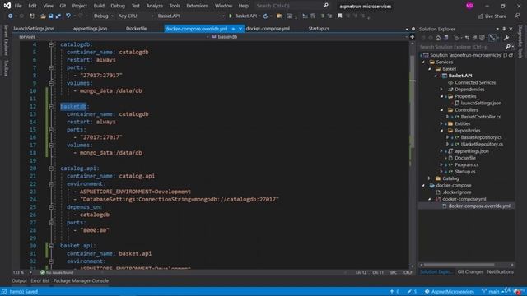Click AspnetMicroservices repository in status bar
Viewport: 527px width, 296px height.
pos(449,292)
